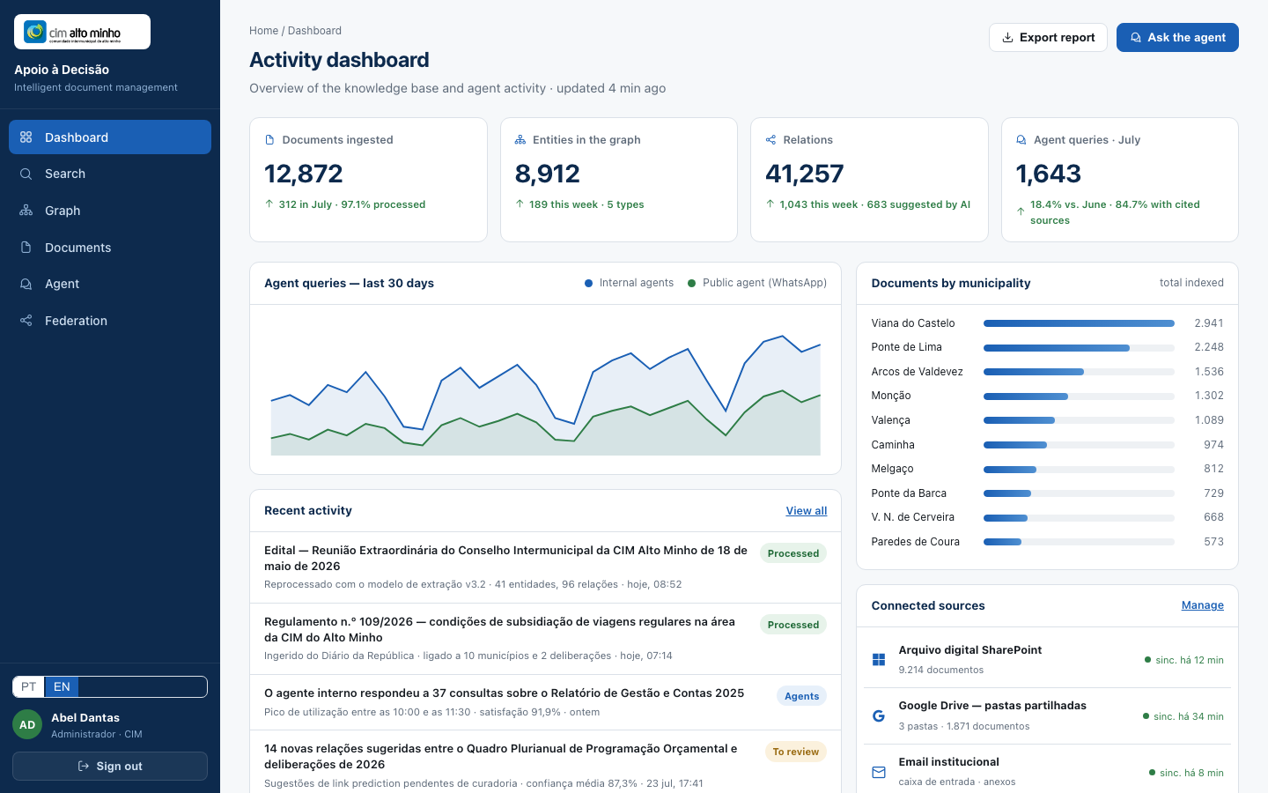The image size is (1268, 793).
Task: Click the Documents ingested card file icon
Action: click(x=269, y=140)
